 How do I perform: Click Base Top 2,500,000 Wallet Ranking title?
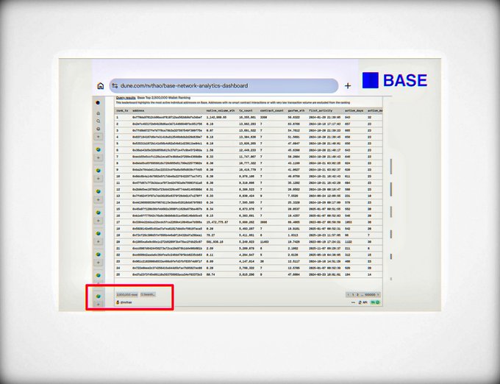(x=163, y=98)
